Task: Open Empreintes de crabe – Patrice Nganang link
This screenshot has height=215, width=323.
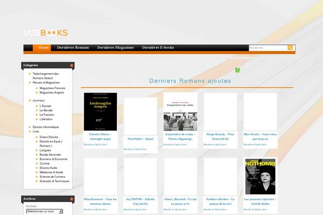Action: tap(180, 137)
